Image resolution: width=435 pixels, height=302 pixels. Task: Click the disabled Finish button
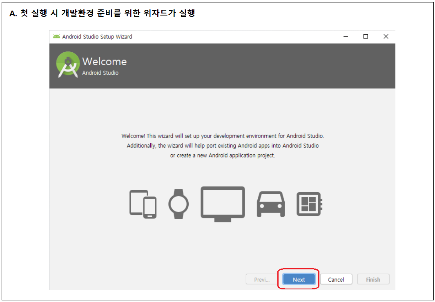pyautogui.click(x=373, y=280)
